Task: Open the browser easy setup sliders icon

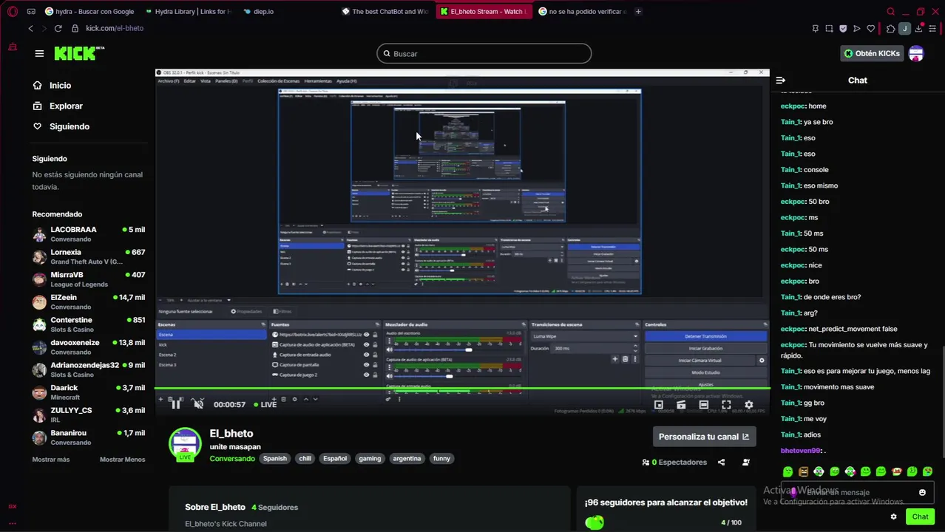Action: 932,29
